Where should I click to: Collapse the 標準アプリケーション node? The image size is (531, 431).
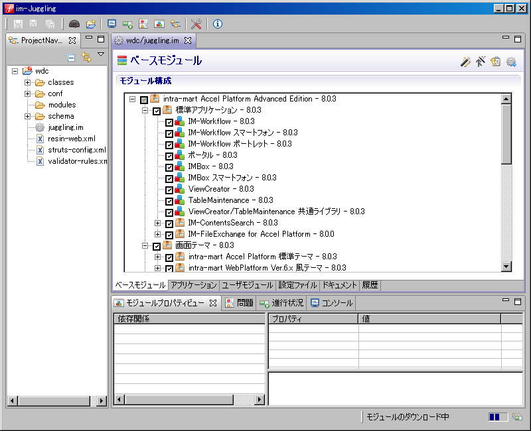(145, 110)
